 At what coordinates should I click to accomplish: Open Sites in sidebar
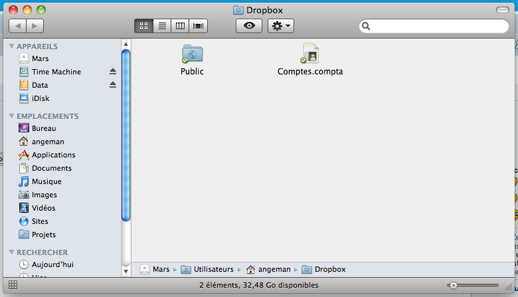point(33,221)
